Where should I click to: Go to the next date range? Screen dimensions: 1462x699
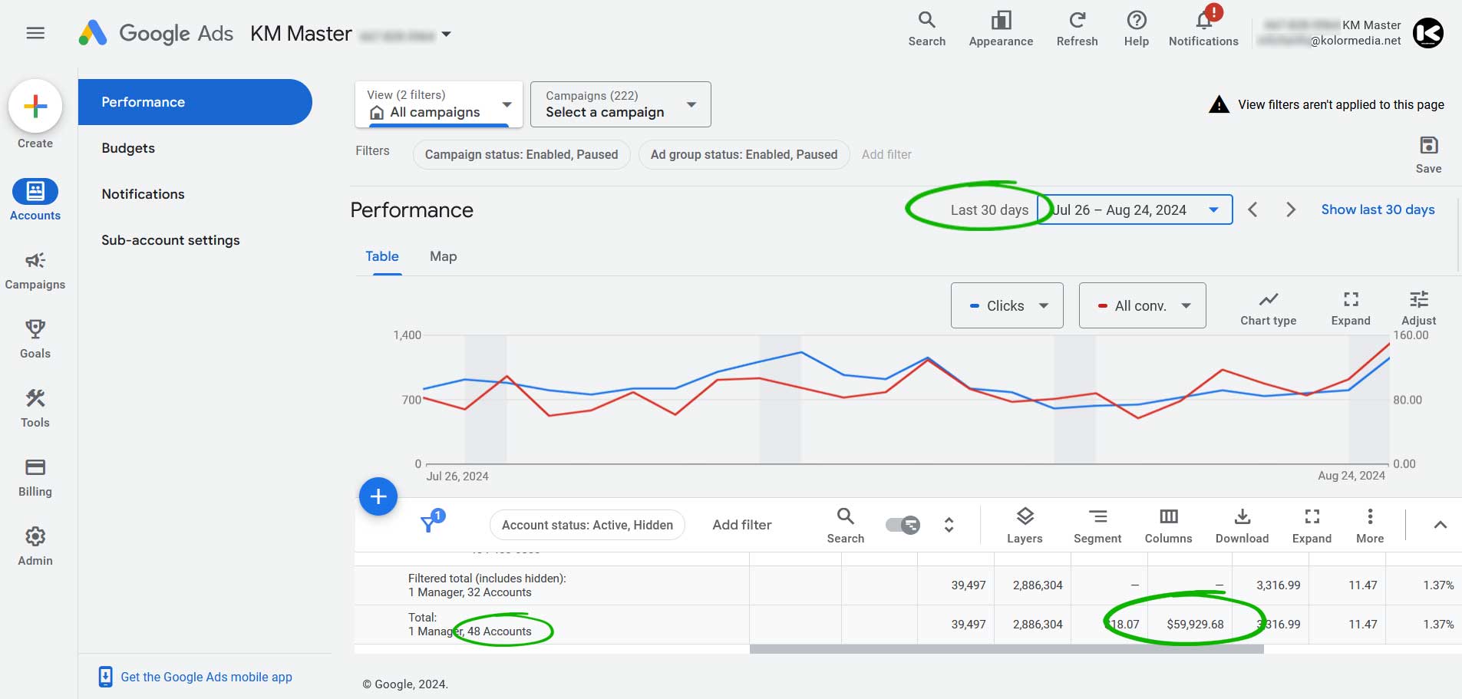1291,209
